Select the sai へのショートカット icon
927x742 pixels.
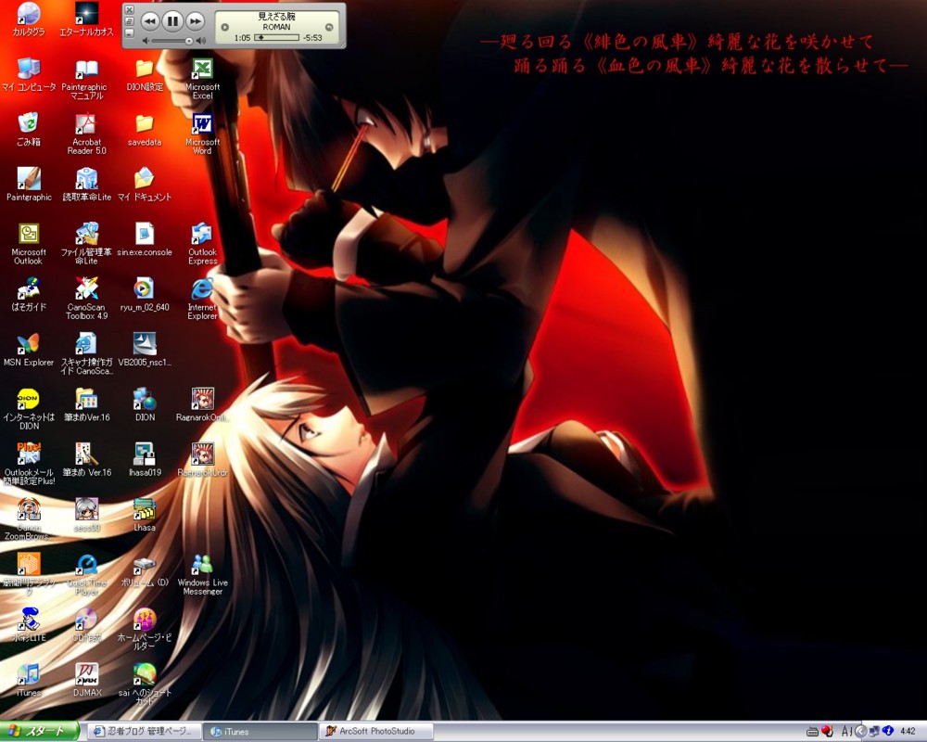point(145,684)
